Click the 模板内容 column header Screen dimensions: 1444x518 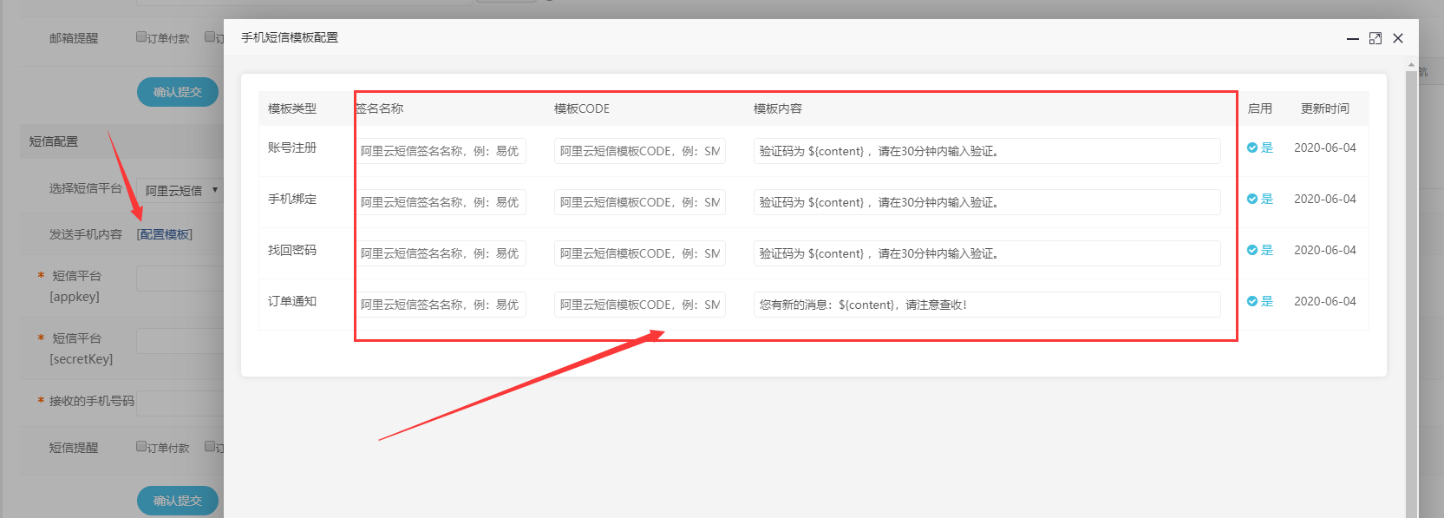pos(778,108)
